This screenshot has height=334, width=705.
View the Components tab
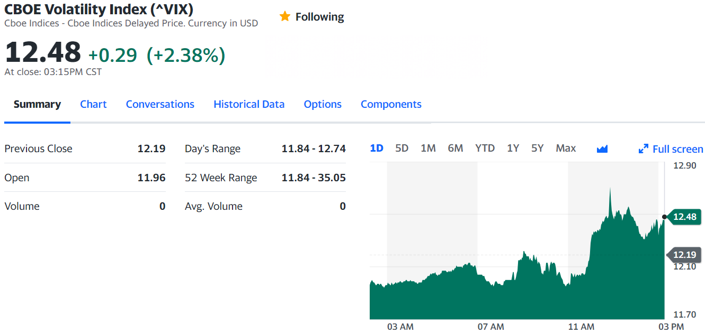coord(391,104)
